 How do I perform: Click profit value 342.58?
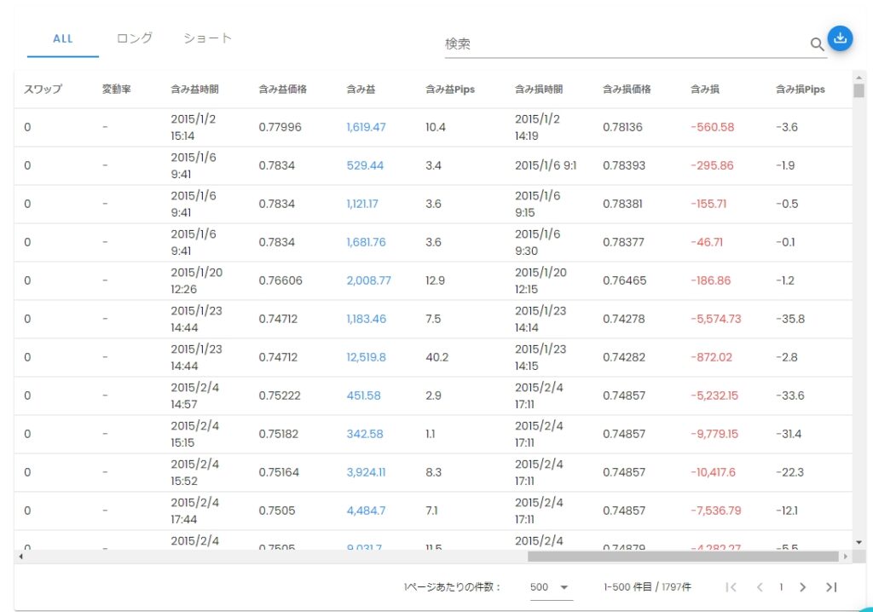pos(365,435)
